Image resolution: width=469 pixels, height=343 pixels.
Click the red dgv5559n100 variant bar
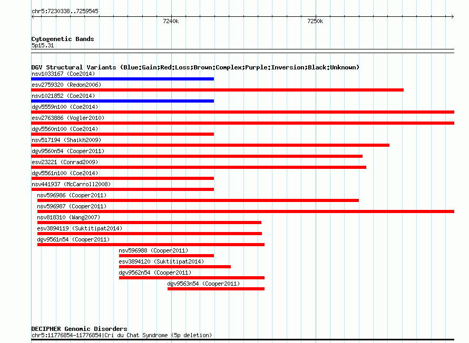pyautogui.click(x=242, y=112)
